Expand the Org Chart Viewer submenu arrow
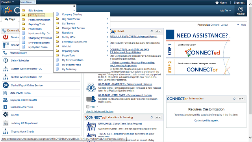 [x=107, y=19]
